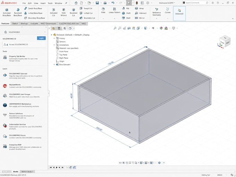Image resolution: width=236 pixels, height=177 pixels.
Task: Select the Revolved Cut tool
Action: pyautogui.click(x=74, y=12)
